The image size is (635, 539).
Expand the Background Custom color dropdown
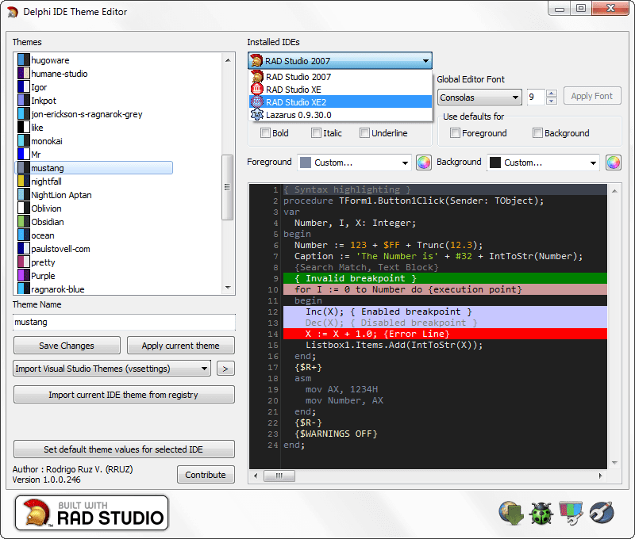592,162
